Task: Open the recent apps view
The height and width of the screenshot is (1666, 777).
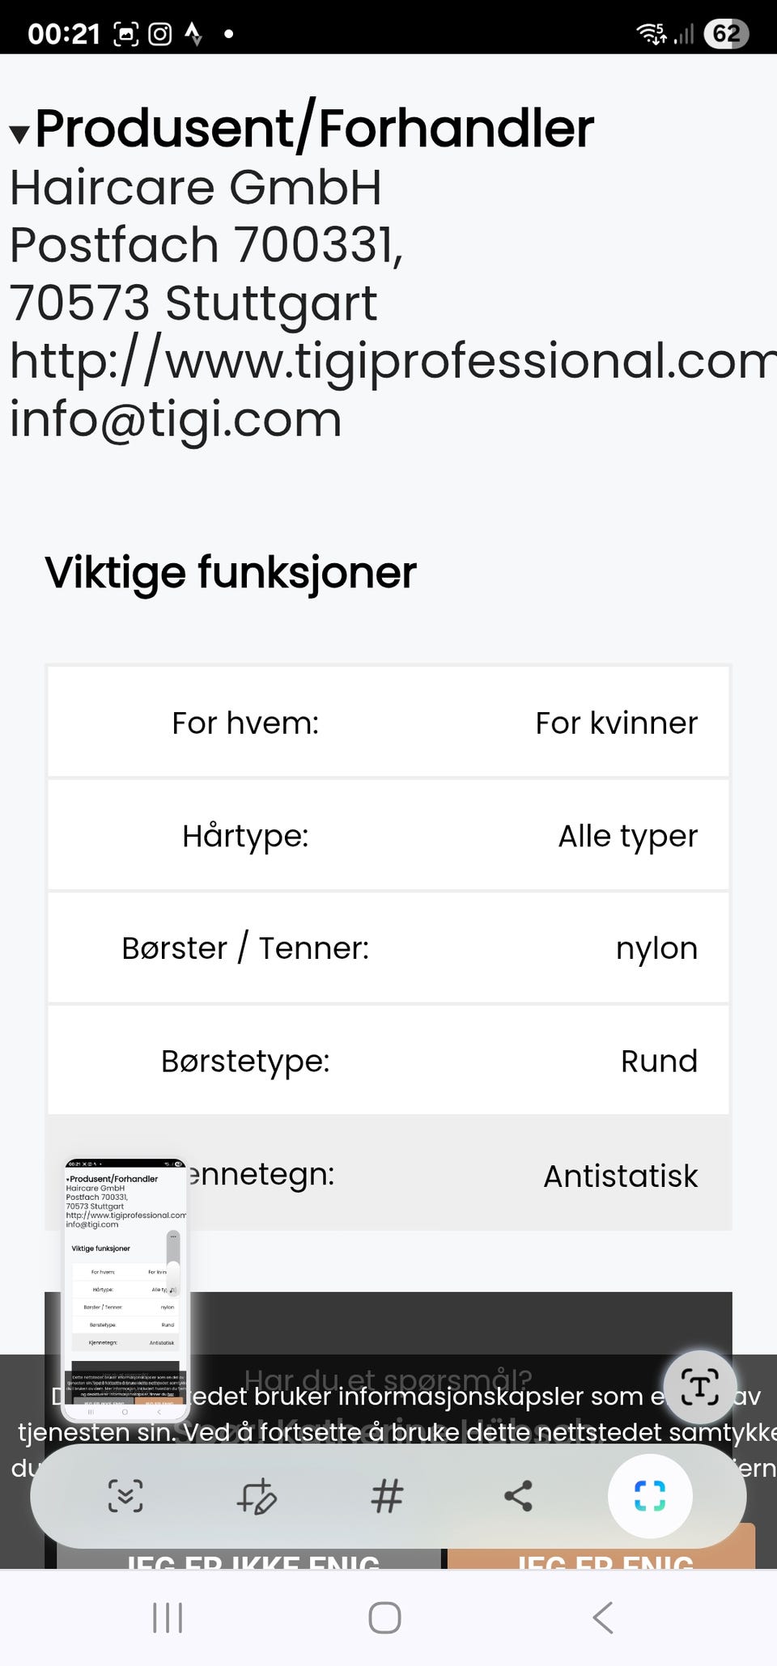Action: pos(168,1618)
